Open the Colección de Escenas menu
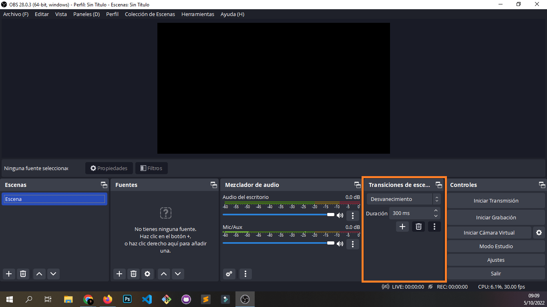This screenshot has height=307, width=547. point(150,14)
